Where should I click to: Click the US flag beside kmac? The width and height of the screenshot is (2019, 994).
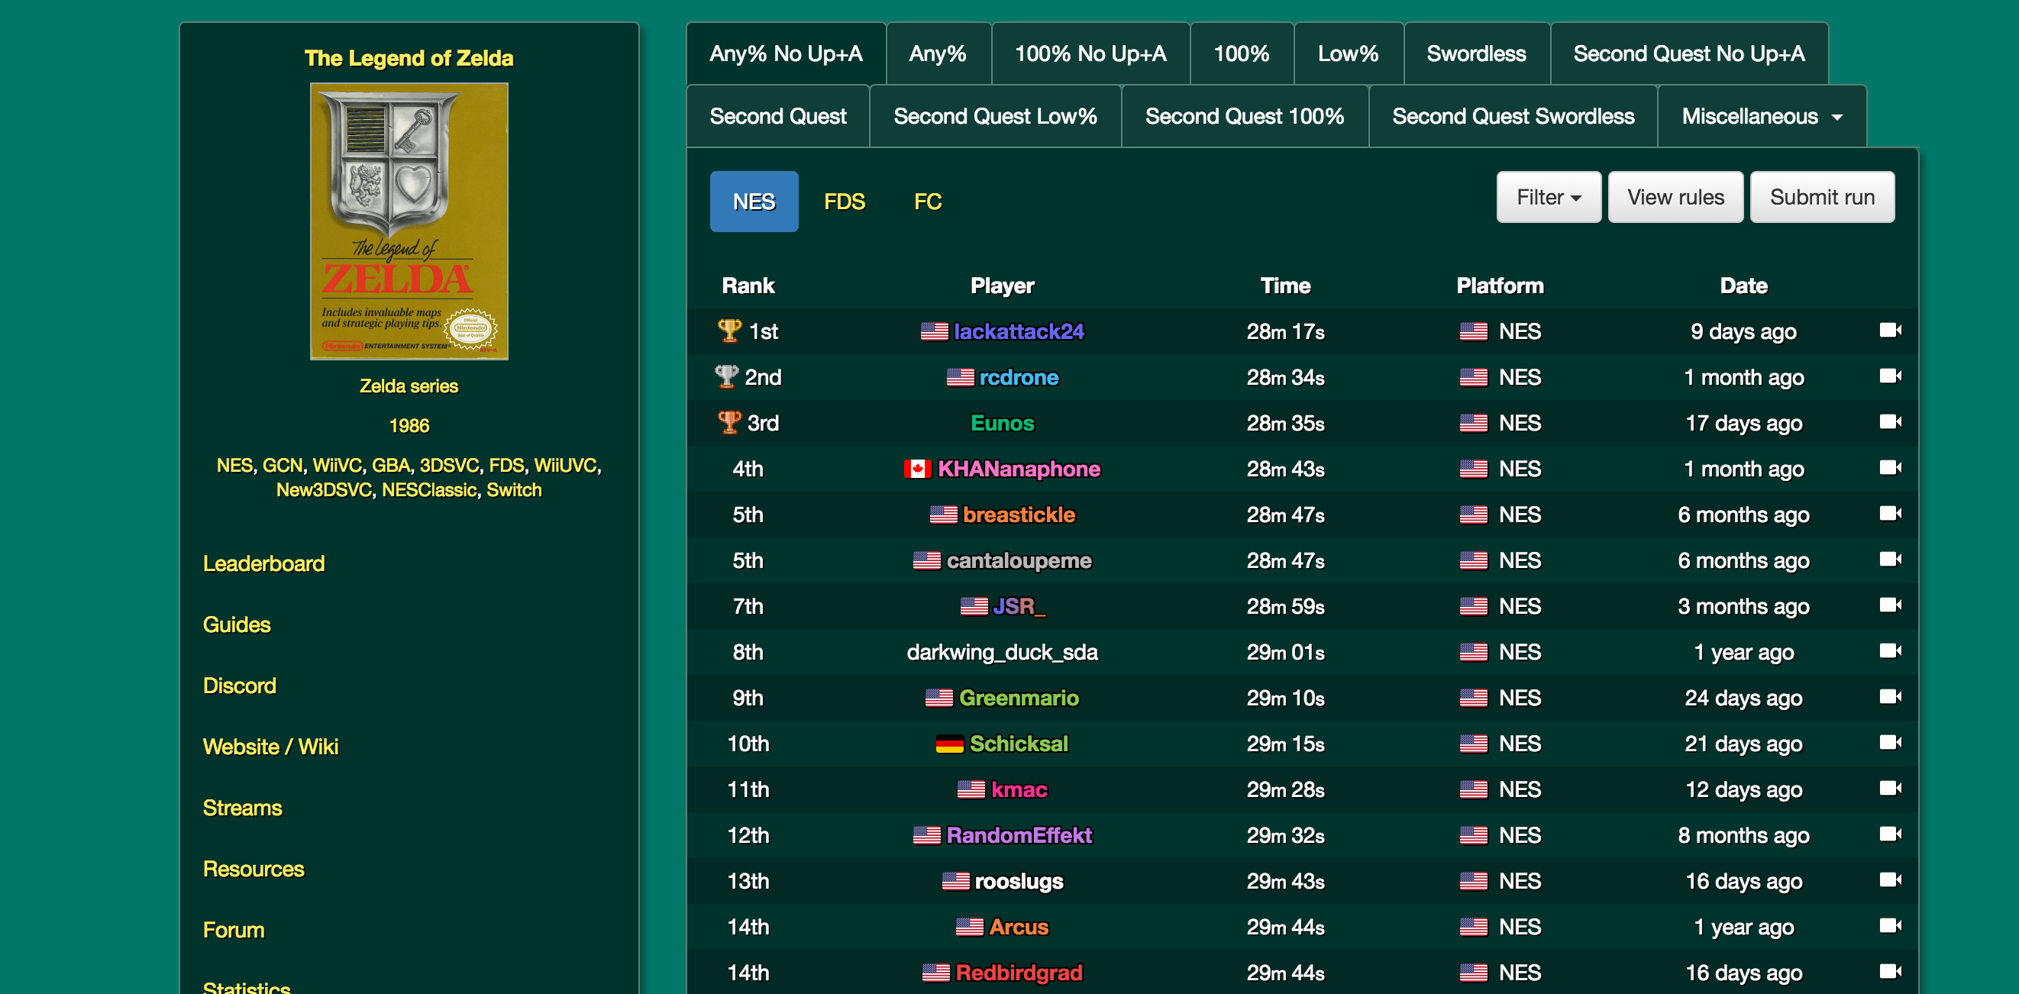971,789
